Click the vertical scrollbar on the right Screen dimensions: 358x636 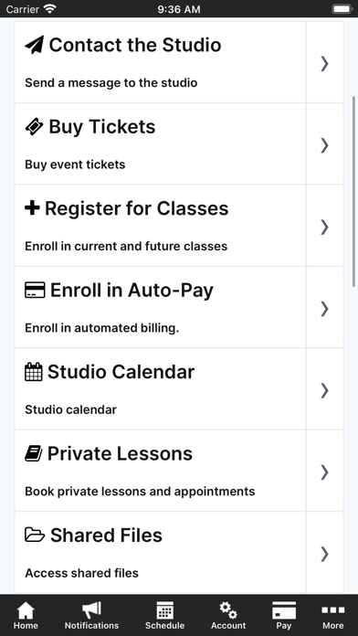(353, 191)
